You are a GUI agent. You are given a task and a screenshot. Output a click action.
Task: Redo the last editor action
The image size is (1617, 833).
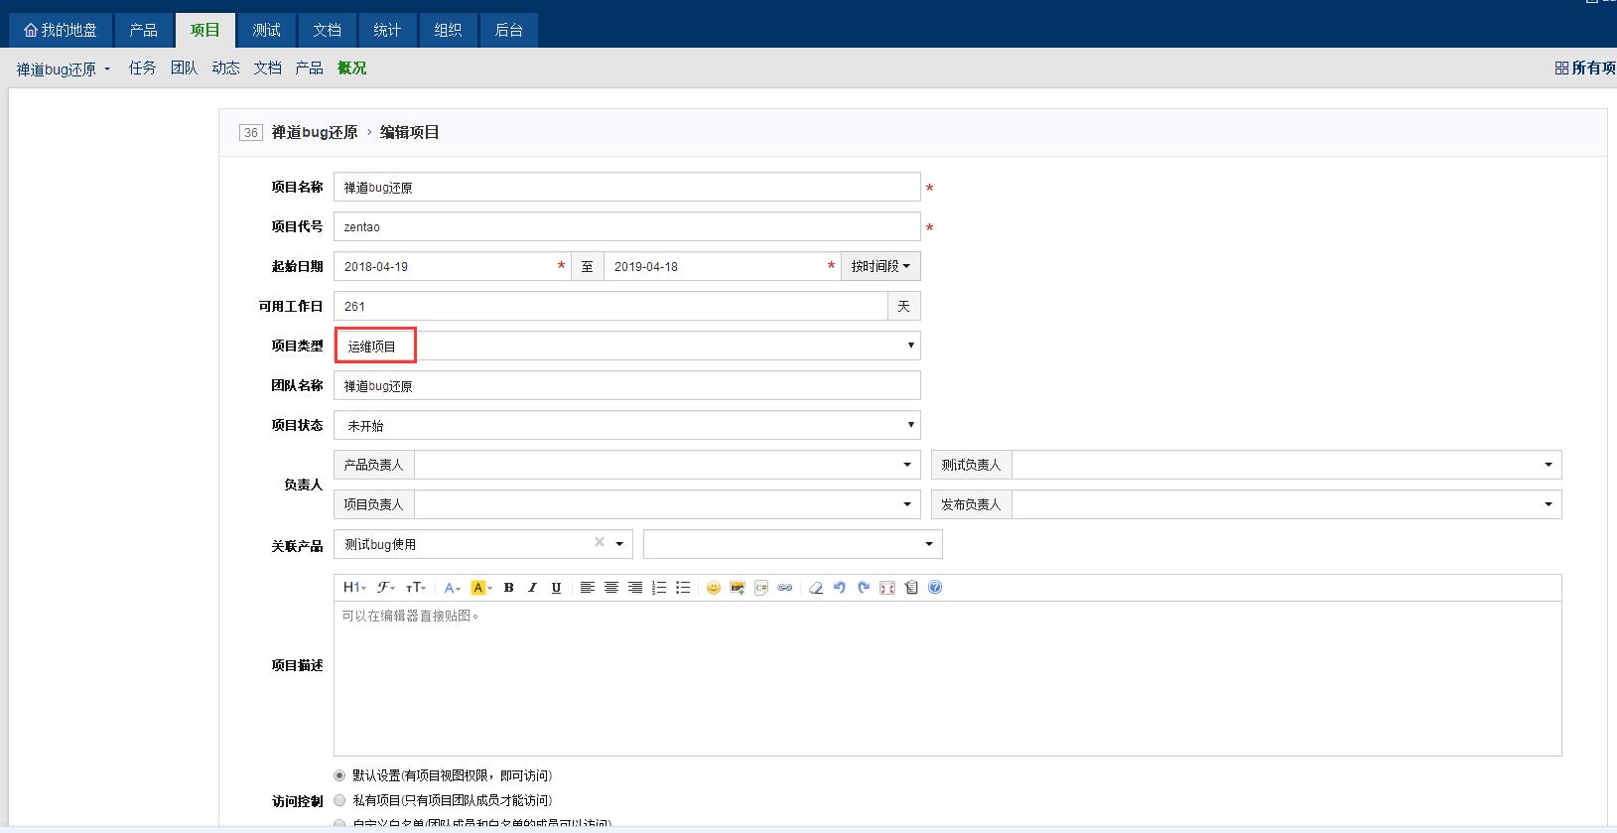(864, 588)
